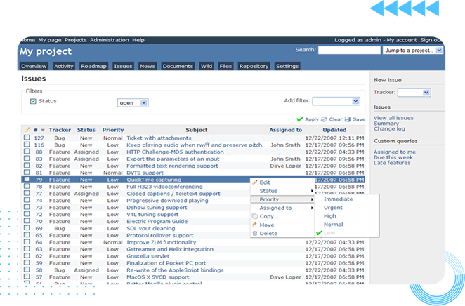
Task: Sort by the Updated column header
Action: (334, 130)
